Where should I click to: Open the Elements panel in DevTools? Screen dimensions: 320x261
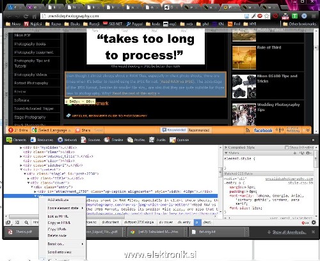17,140
